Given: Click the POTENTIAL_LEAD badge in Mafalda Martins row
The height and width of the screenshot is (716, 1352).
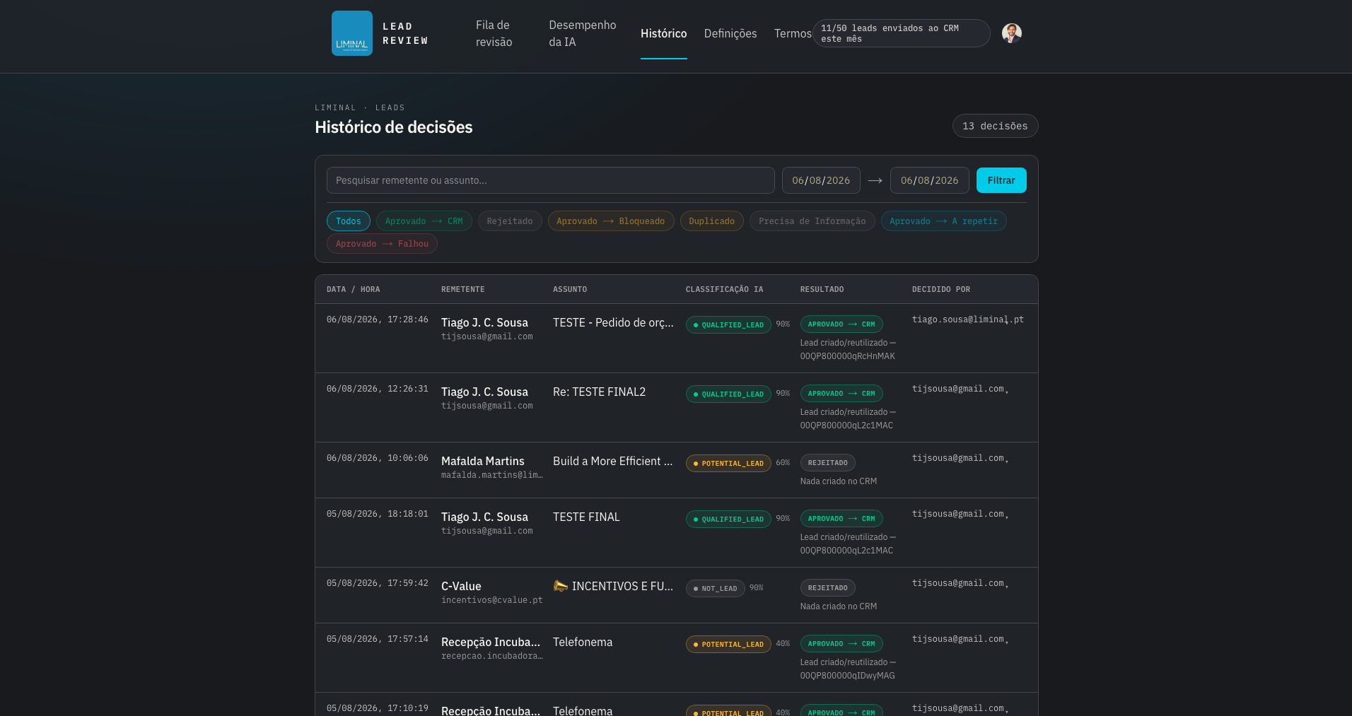Looking at the screenshot, I should point(728,464).
